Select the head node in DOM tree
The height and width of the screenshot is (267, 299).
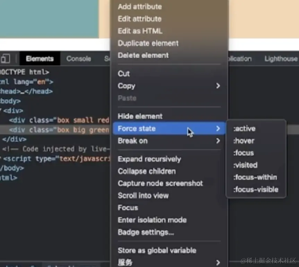[x=26, y=91]
